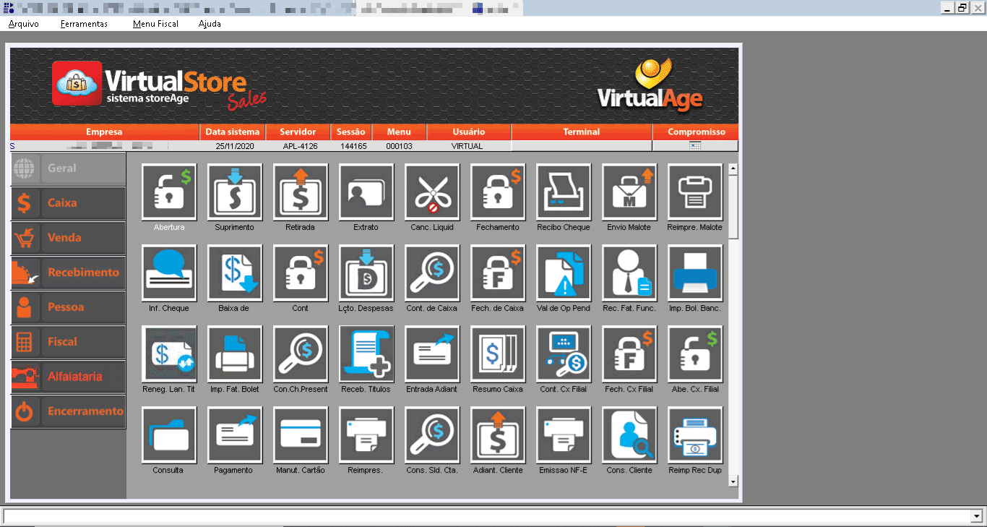Open the Fechamento padlock icon

(498, 192)
